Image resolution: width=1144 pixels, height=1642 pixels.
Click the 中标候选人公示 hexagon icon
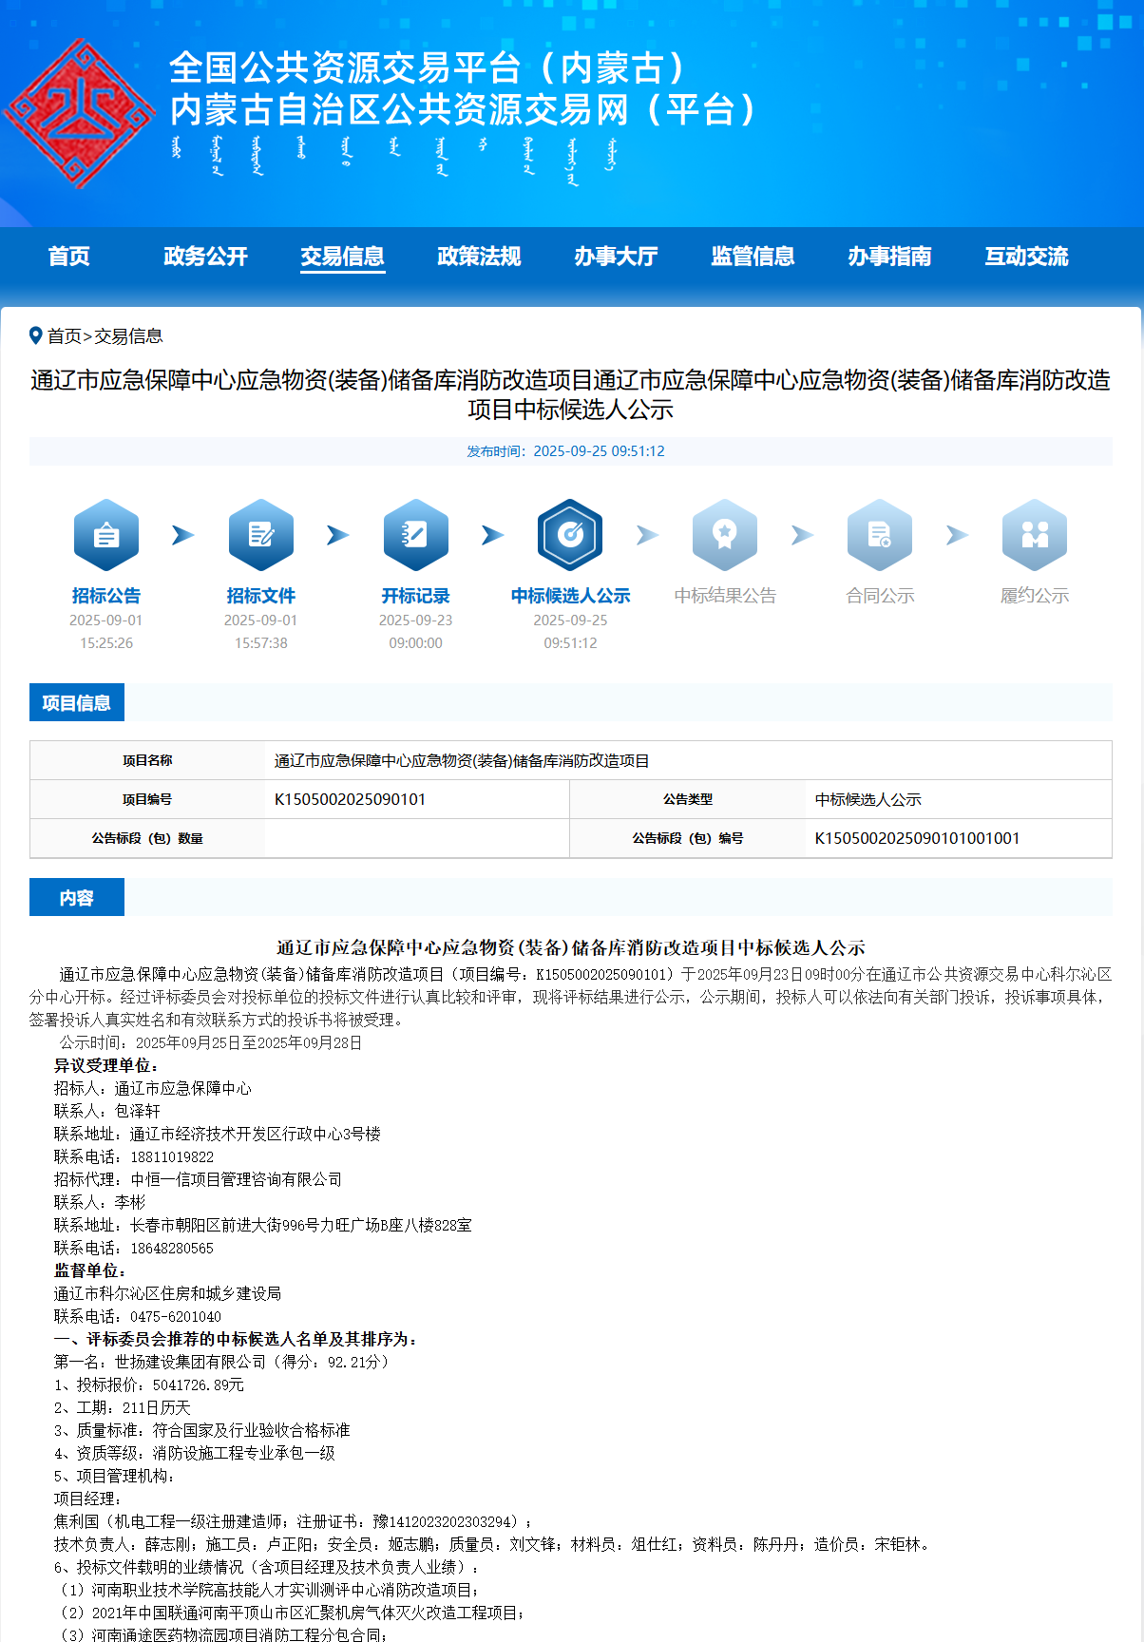coord(570,535)
